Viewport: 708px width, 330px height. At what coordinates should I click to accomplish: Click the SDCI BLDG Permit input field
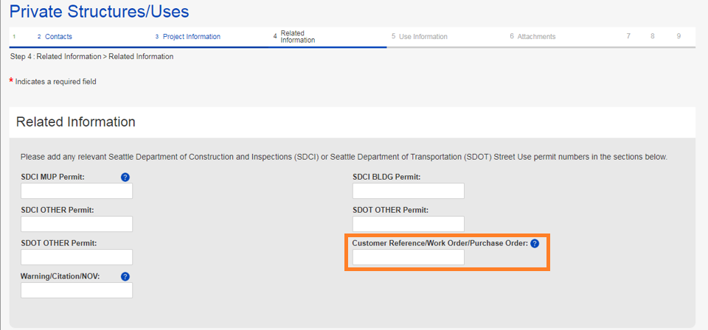coord(409,192)
